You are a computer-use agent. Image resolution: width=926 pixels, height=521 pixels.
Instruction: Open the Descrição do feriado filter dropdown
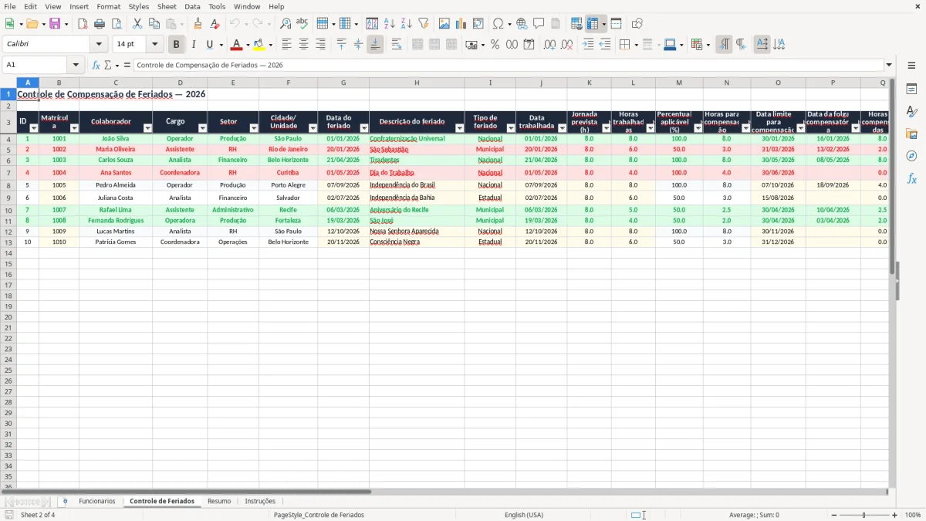tap(459, 128)
